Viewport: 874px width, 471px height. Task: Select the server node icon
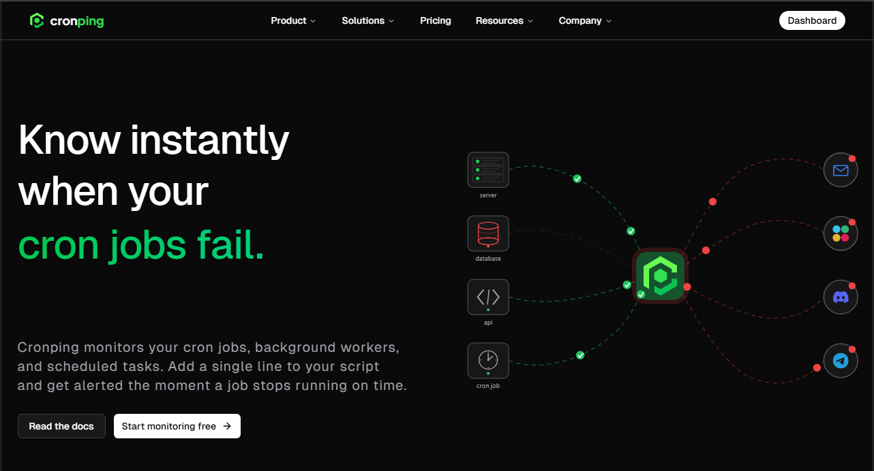488,169
